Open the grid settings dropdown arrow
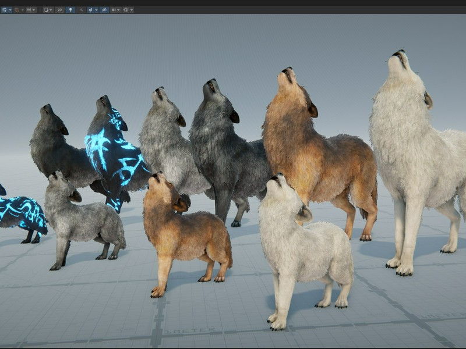466x349 pixels. pos(10,10)
